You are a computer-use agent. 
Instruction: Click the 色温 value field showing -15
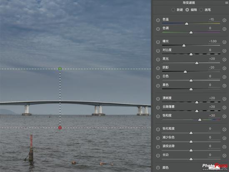coord(212,19)
